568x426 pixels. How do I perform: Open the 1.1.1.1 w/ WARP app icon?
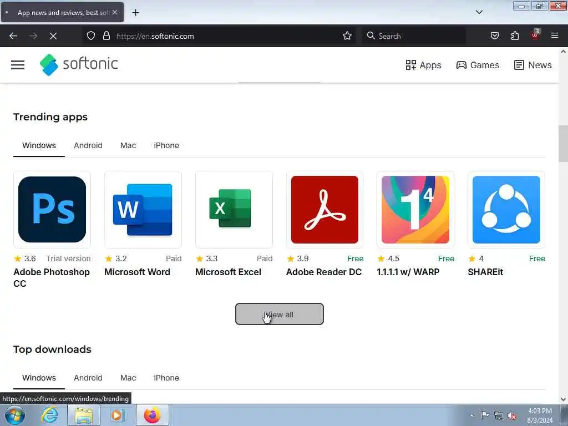click(415, 209)
